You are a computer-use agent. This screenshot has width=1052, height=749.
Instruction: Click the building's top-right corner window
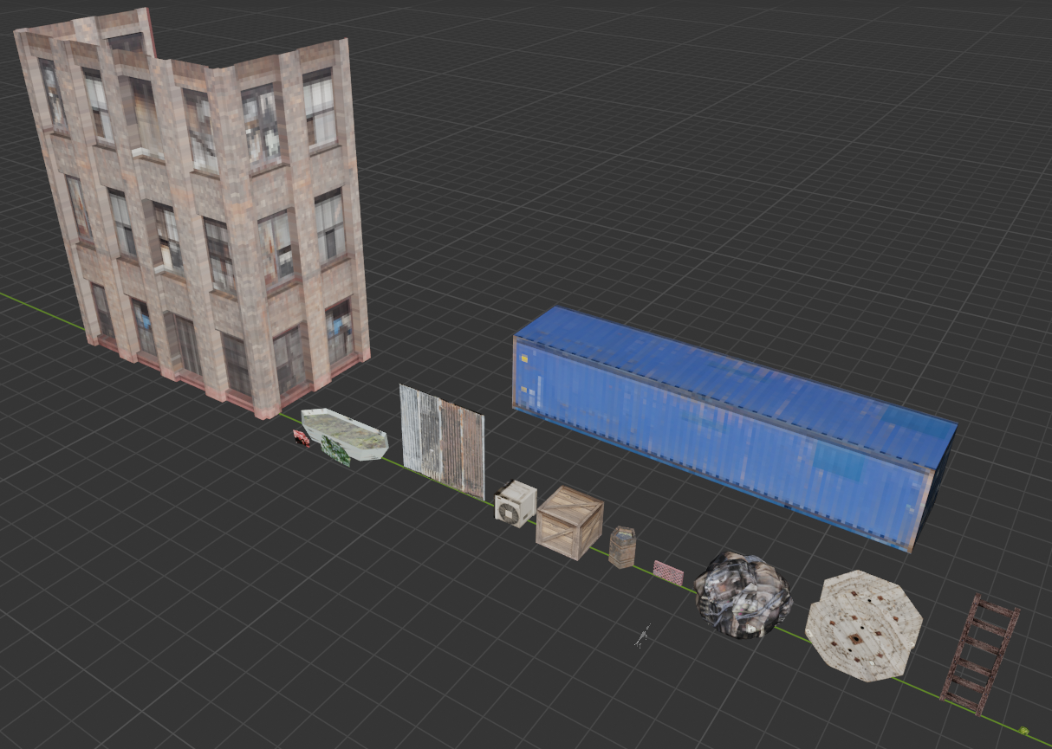point(319,108)
